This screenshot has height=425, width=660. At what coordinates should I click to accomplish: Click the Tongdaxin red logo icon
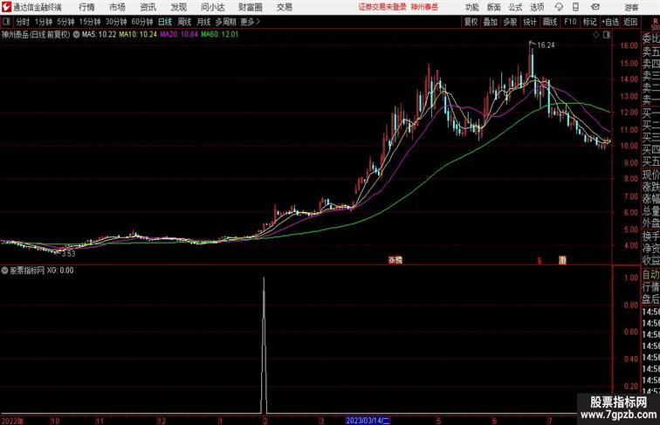point(7,7)
